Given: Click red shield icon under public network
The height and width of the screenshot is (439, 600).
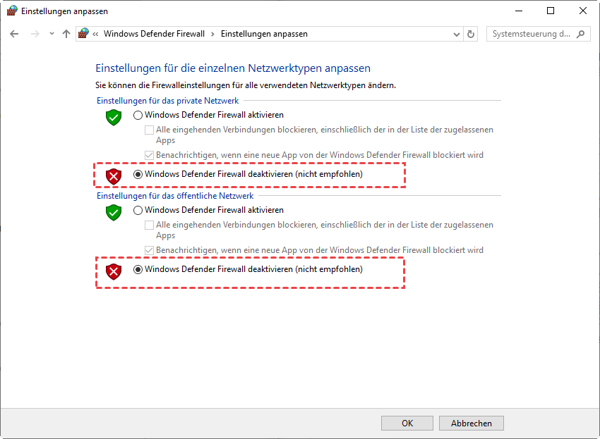Looking at the screenshot, I should (114, 271).
